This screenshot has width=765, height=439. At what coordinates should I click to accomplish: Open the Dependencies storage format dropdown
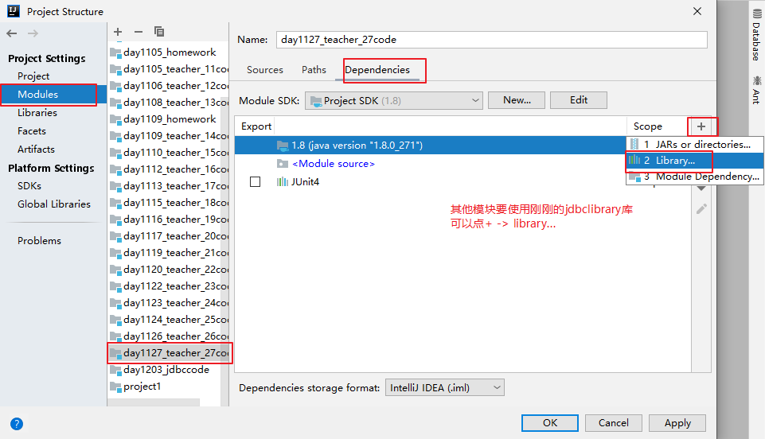tap(445, 388)
